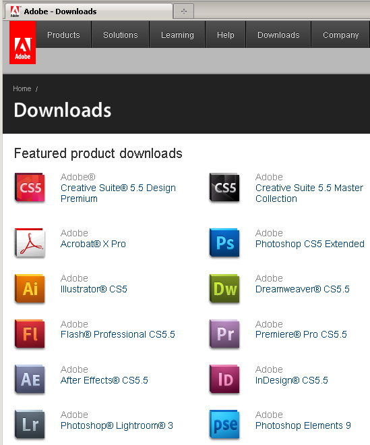
Task: Select the Adobe - Downloads browser tab
Action: pos(88,11)
